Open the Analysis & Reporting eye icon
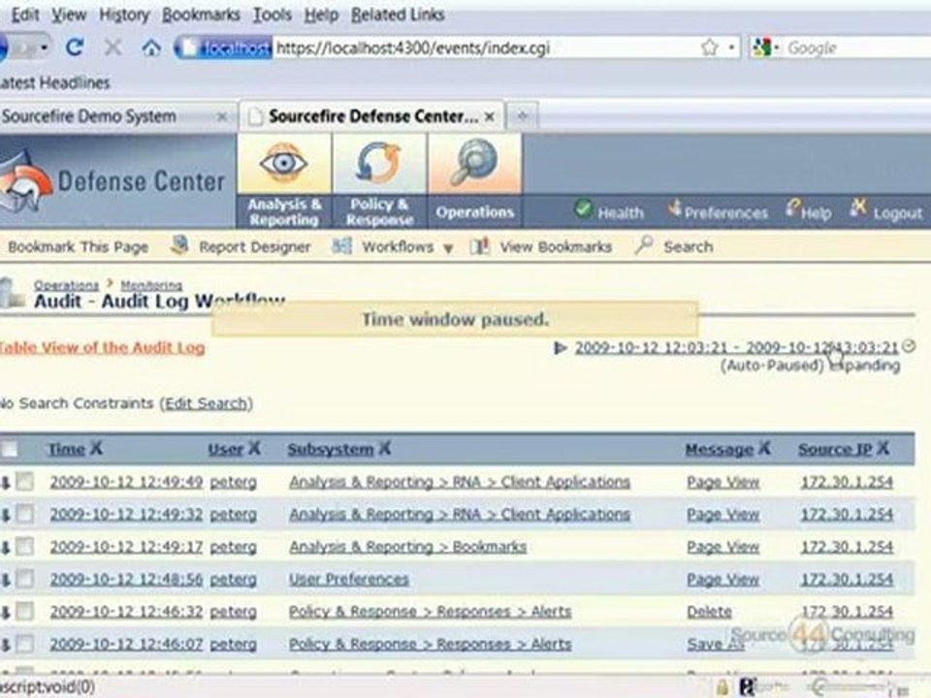931x698 pixels. [x=284, y=163]
